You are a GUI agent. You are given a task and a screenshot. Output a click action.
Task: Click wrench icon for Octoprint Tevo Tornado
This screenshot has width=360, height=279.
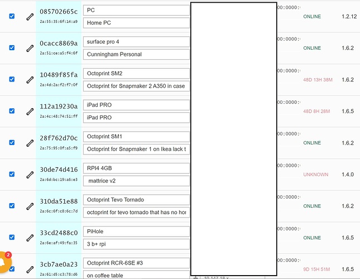(x=30, y=206)
